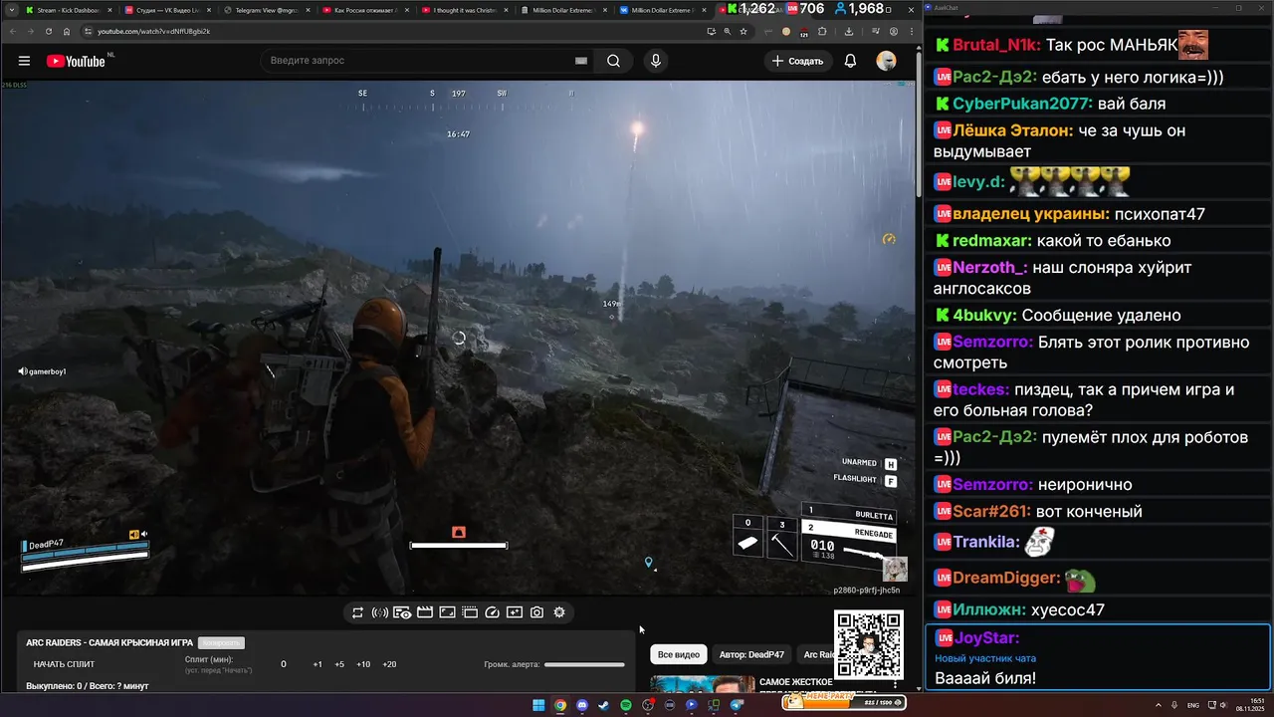The width and height of the screenshot is (1274, 717).
Task: Add +20 minutes to split
Action: [x=389, y=664]
